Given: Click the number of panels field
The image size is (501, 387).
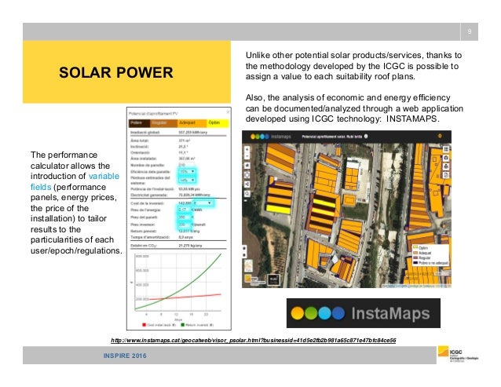Looking at the screenshot, I should [x=186, y=165].
